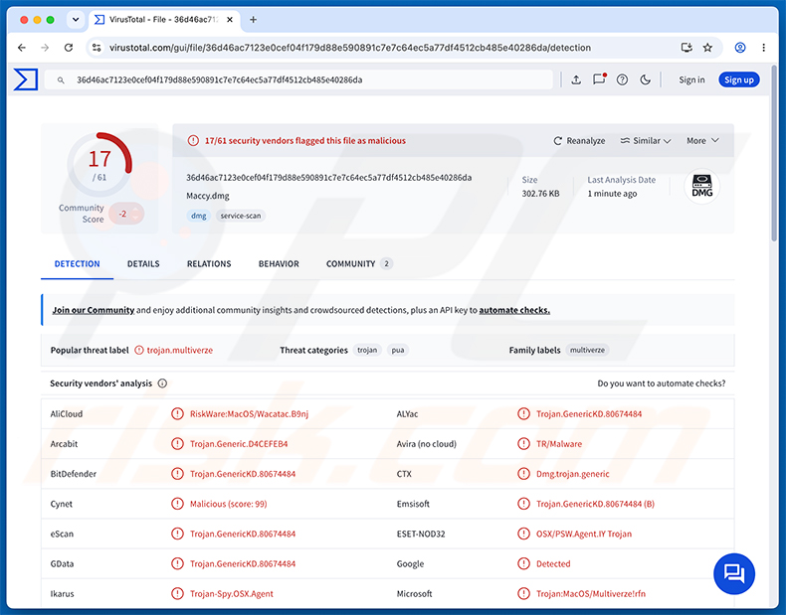The width and height of the screenshot is (786, 615).
Task: Close the VirusTotal tab
Action: pos(230,20)
